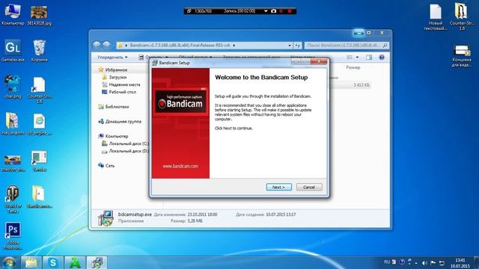Click the address bar path folder breadcrumb
This screenshot has height=269, width=479.
tap(180, 45)
